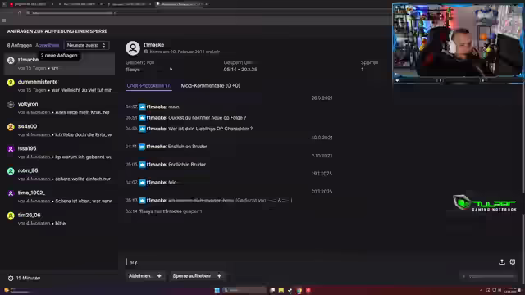Screen dimensions: 525x295
Task: Open the Windows Start button in the taskbar
Action: (x=217, y=290)
